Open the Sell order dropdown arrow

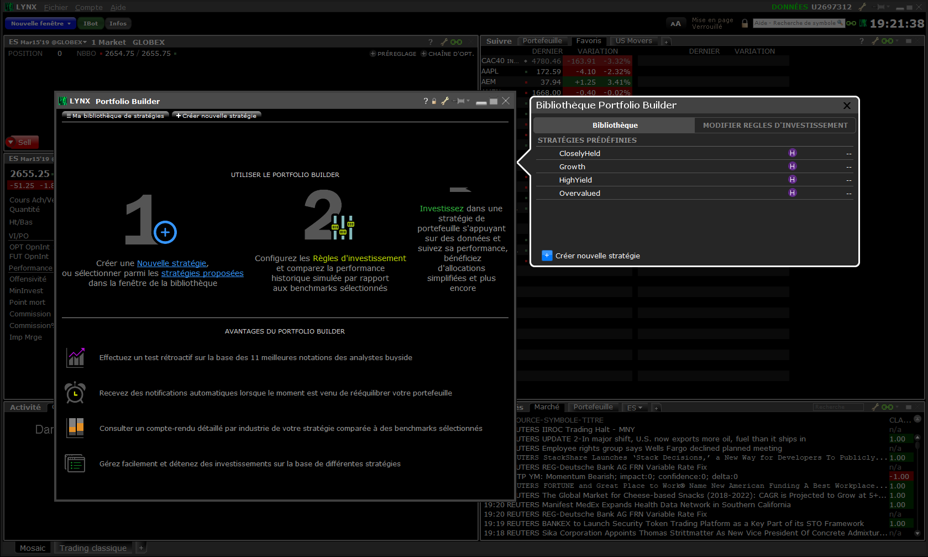point(11,142)
